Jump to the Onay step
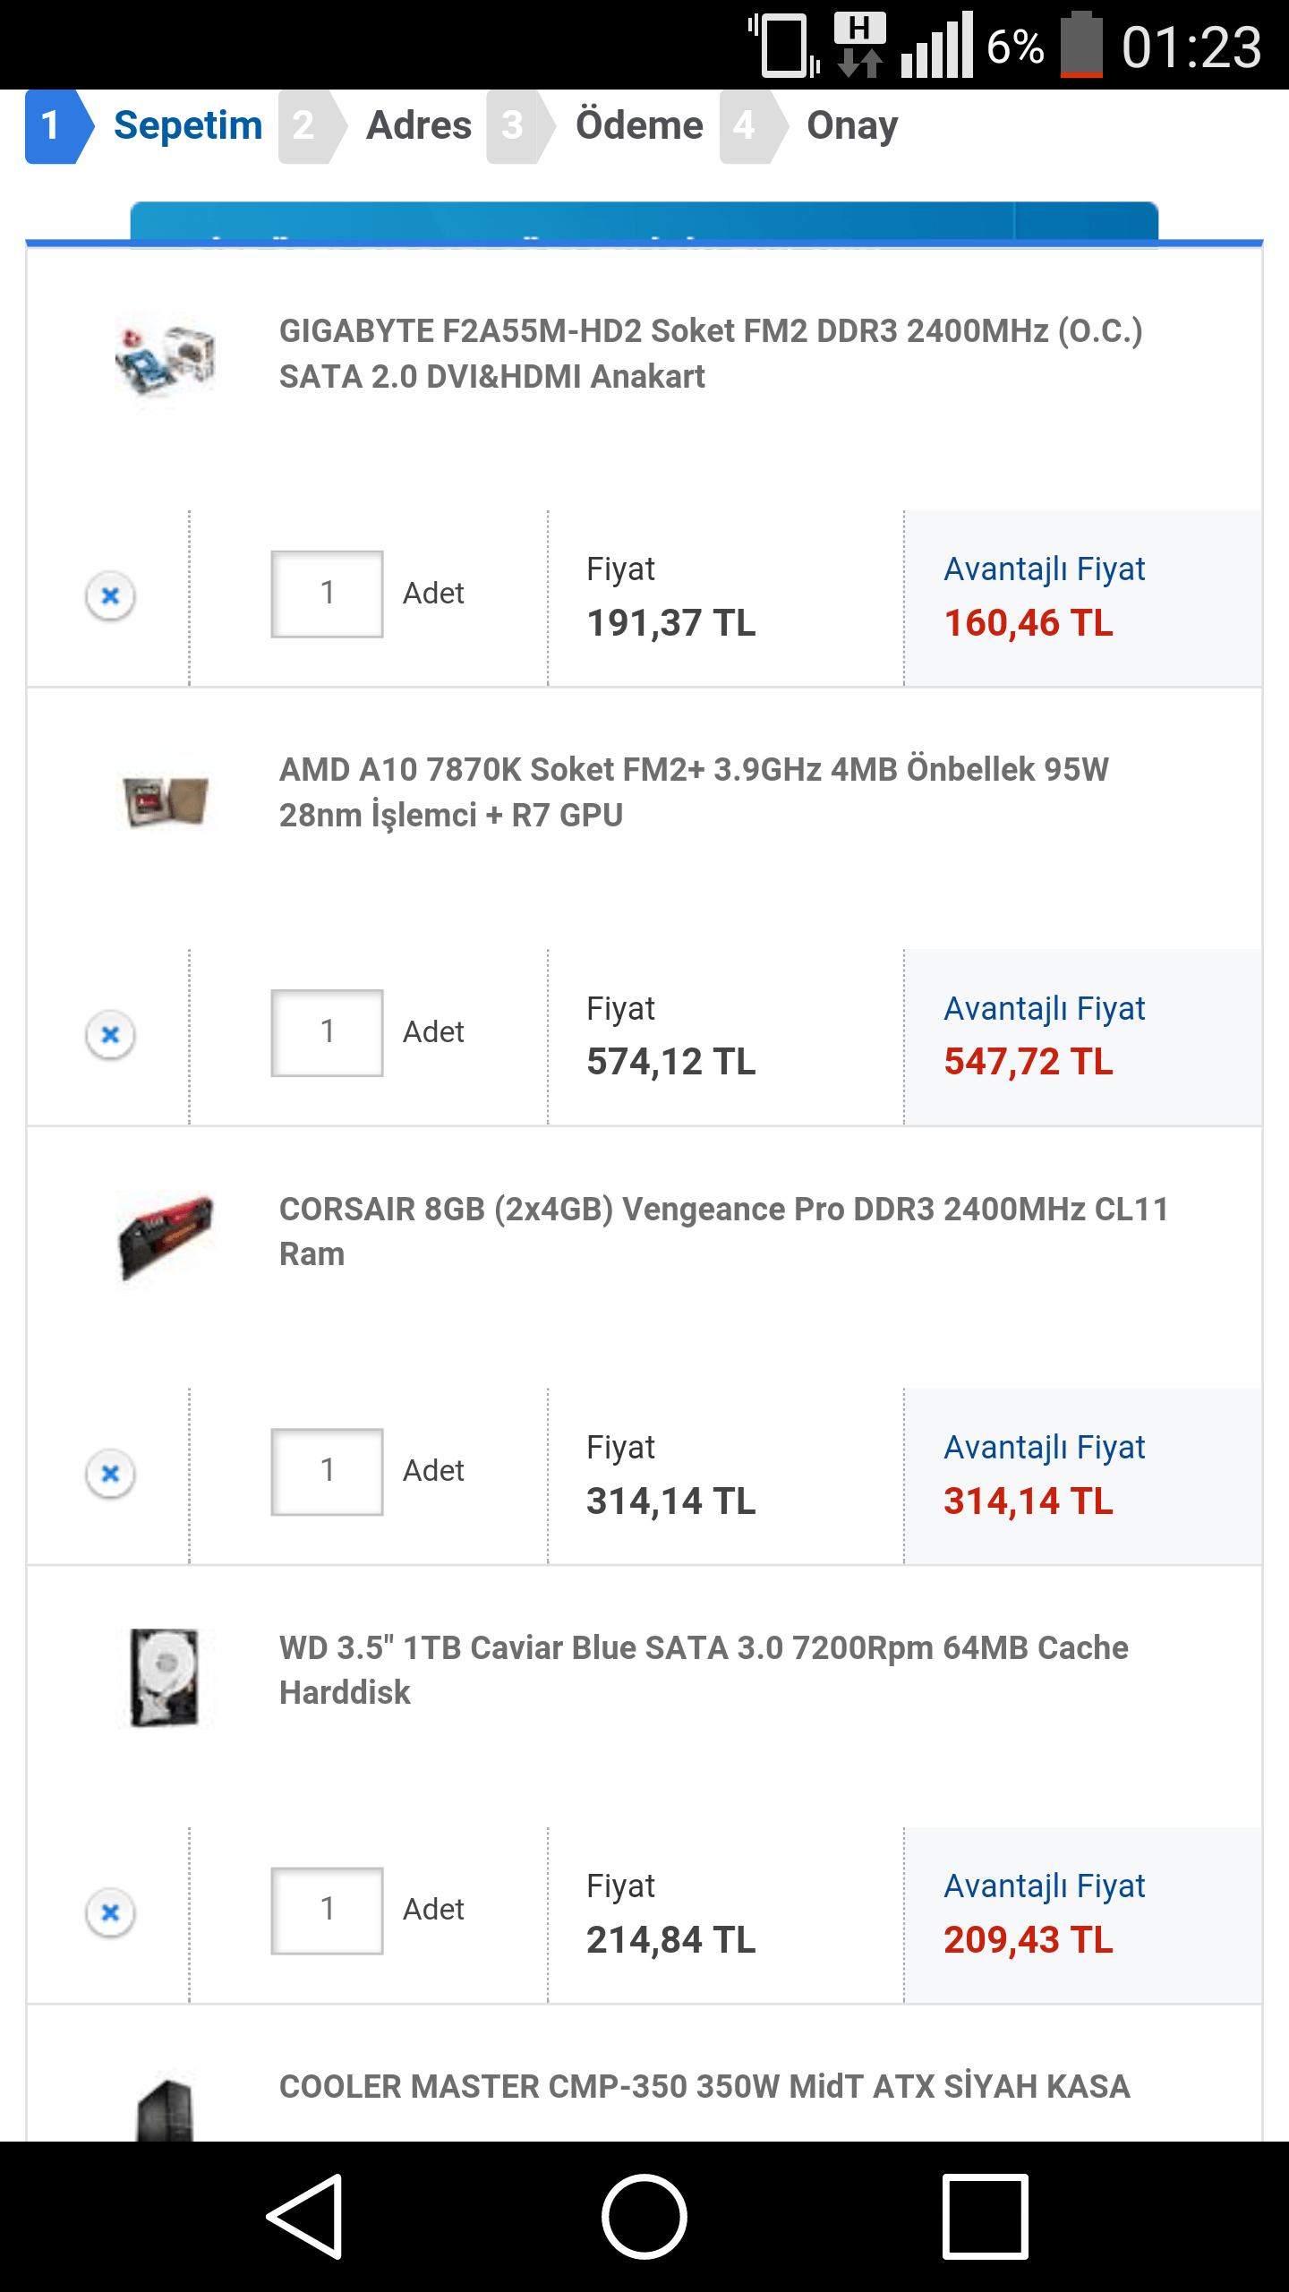The image size is (1289, 2292). point(851,125)
